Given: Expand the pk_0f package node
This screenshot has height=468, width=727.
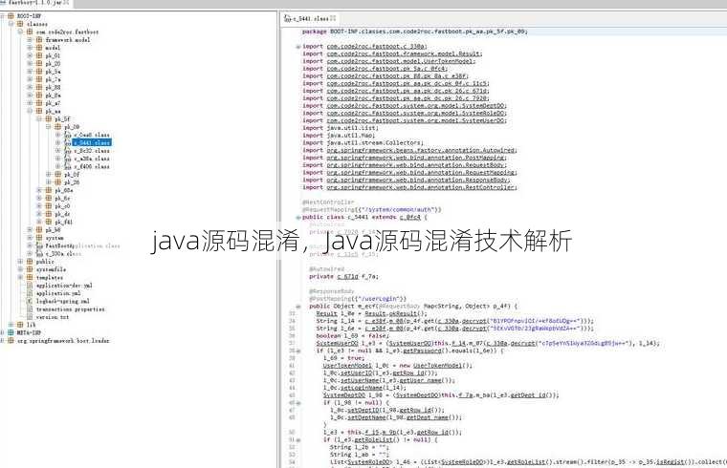Looking at the screenshot, I should [x=49, y=175].
